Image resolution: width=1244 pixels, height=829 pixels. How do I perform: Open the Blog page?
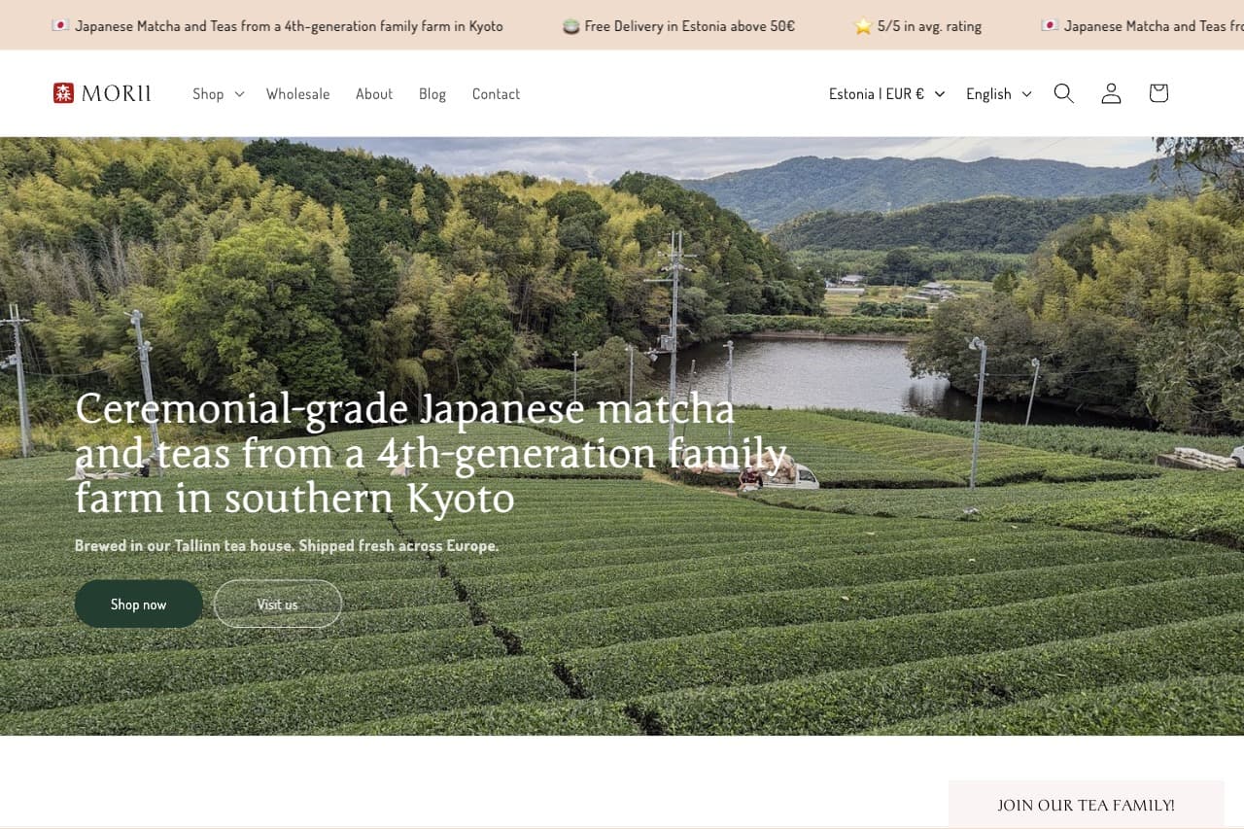[432, 93]
